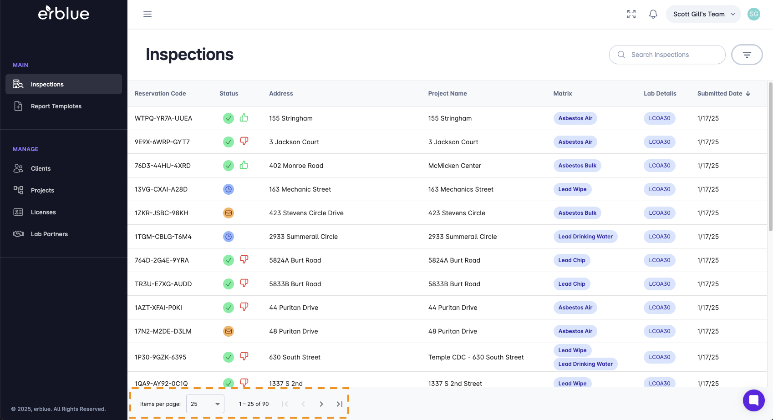Click the table's vertical scrollbar

pyautogui.click(x=770, y=157)
